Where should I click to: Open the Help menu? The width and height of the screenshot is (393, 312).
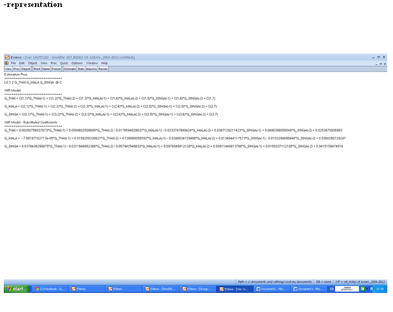(104, 63)
